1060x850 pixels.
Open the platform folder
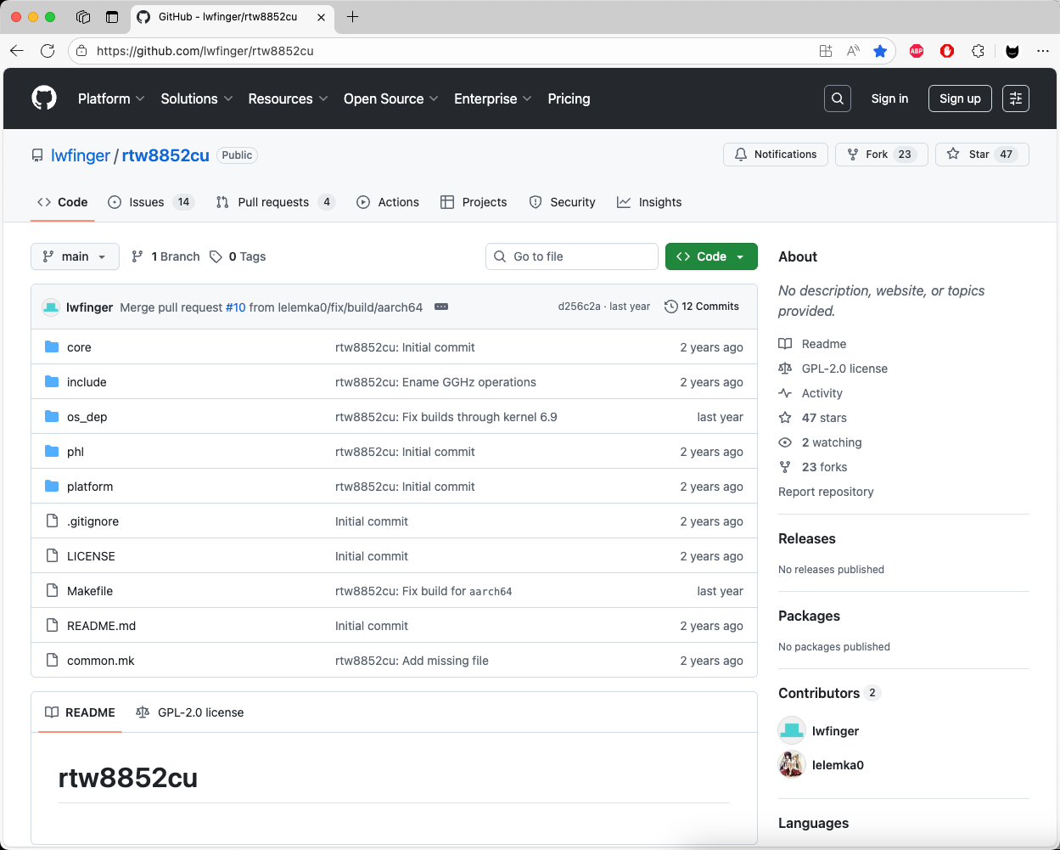click(90, 487)
